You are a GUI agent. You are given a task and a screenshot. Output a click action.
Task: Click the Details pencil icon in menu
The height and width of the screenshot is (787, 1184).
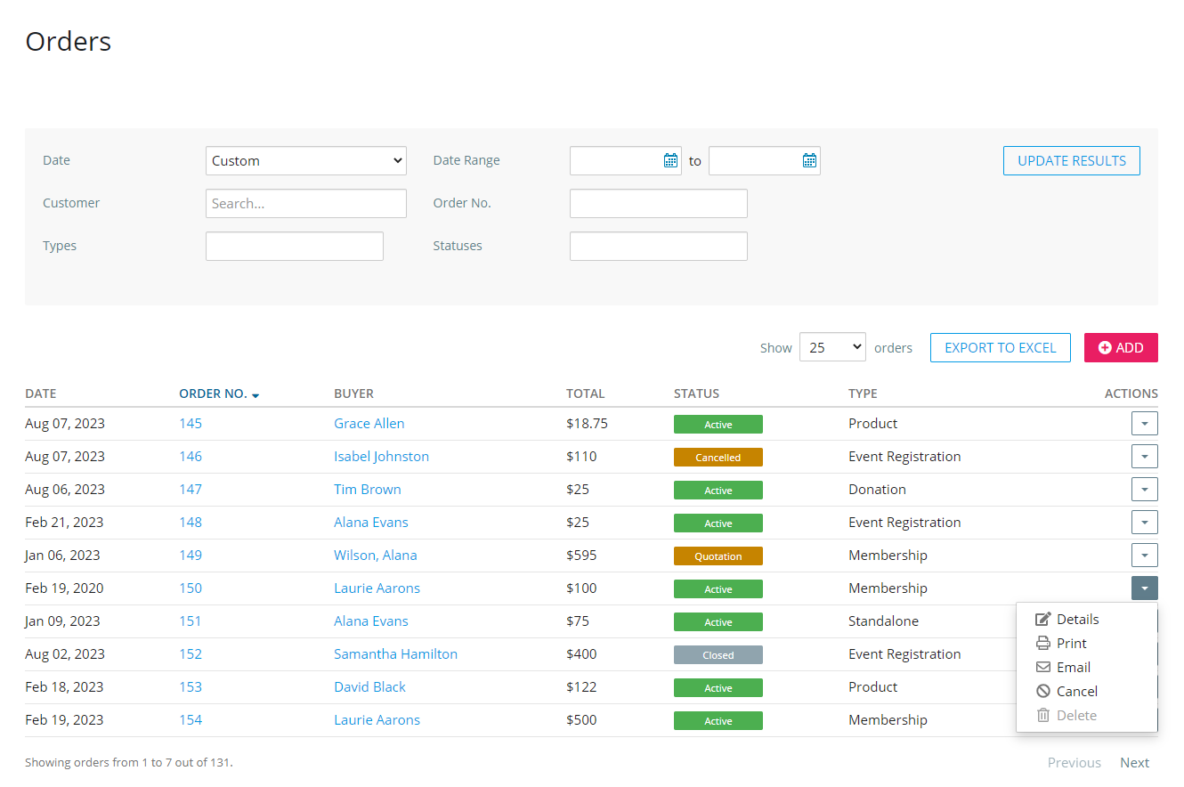[1042, 620]
